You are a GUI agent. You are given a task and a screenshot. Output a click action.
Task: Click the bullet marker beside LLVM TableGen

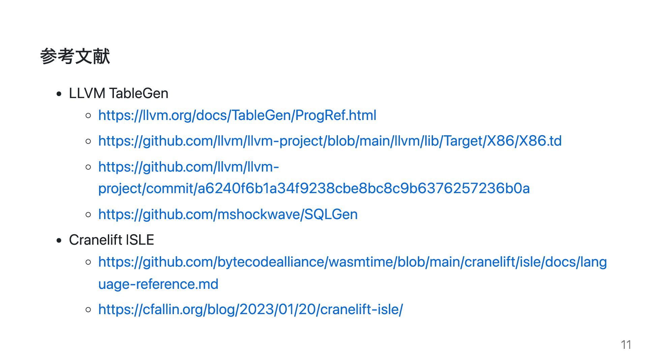(x=60, y=94)
